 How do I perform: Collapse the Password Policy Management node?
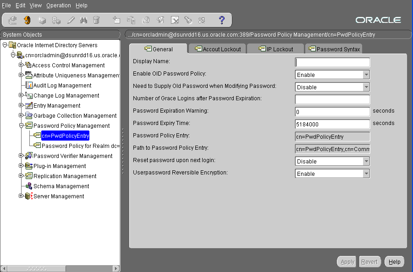click(x=21, y=125)
